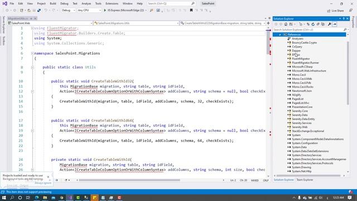Open the Edit menu
Image resolution: width=357 pixels, height=201 pixels.
[21, 4]
